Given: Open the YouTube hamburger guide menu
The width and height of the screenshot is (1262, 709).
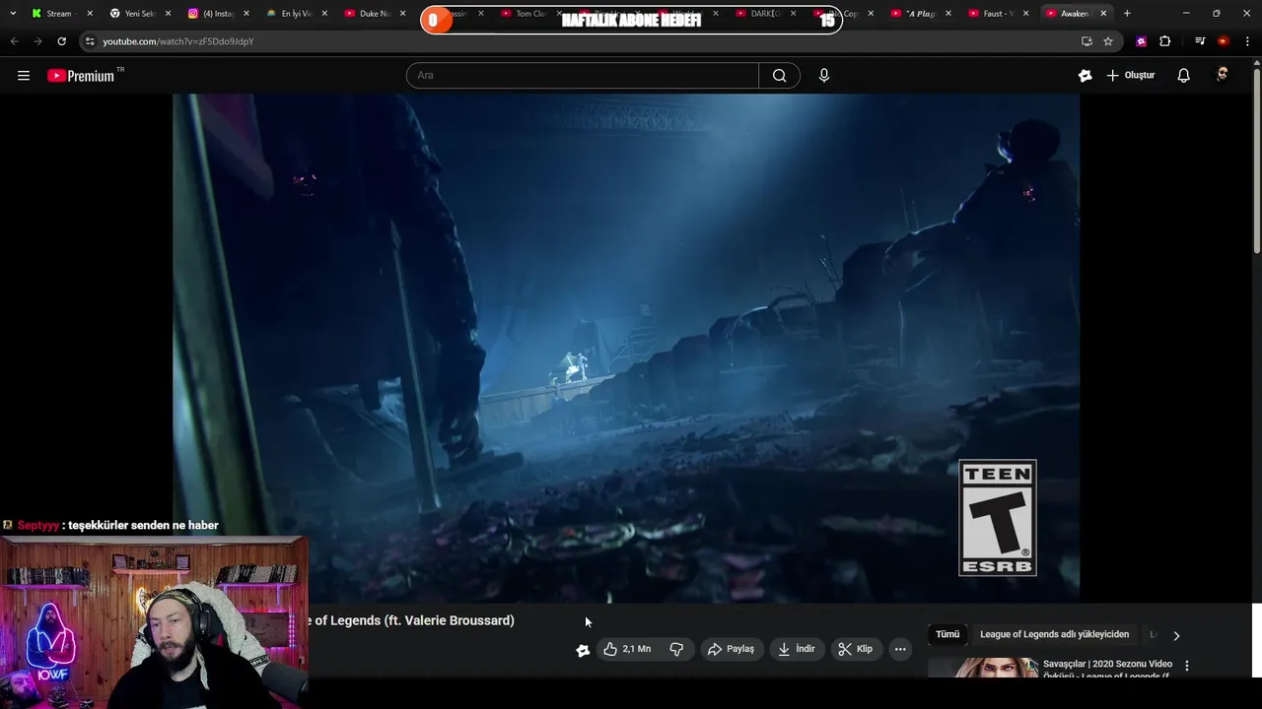Looking at the screenshot, I should pyautogui.click(x=24, y=76).
